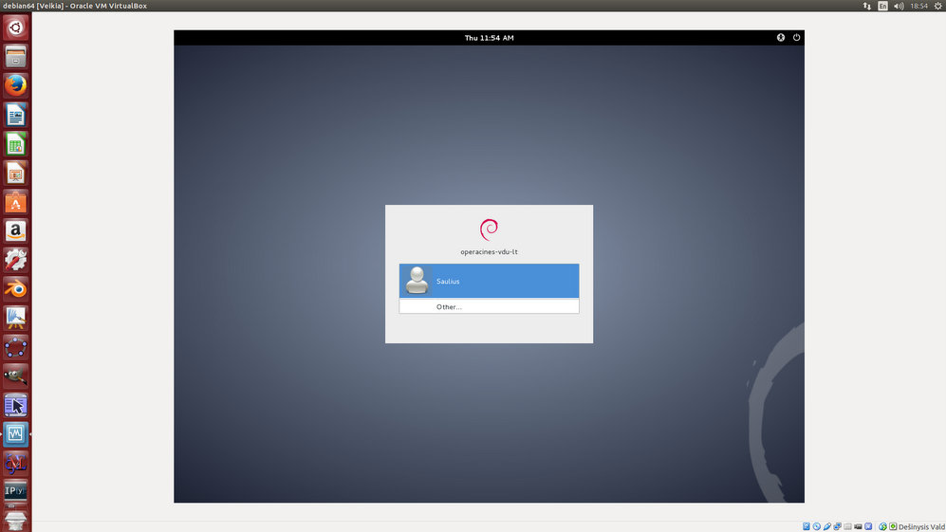This screenshot has height=532, width=946.
Task: Open the accessibility menu in guest top bar
Action: (x=781, y=38)
